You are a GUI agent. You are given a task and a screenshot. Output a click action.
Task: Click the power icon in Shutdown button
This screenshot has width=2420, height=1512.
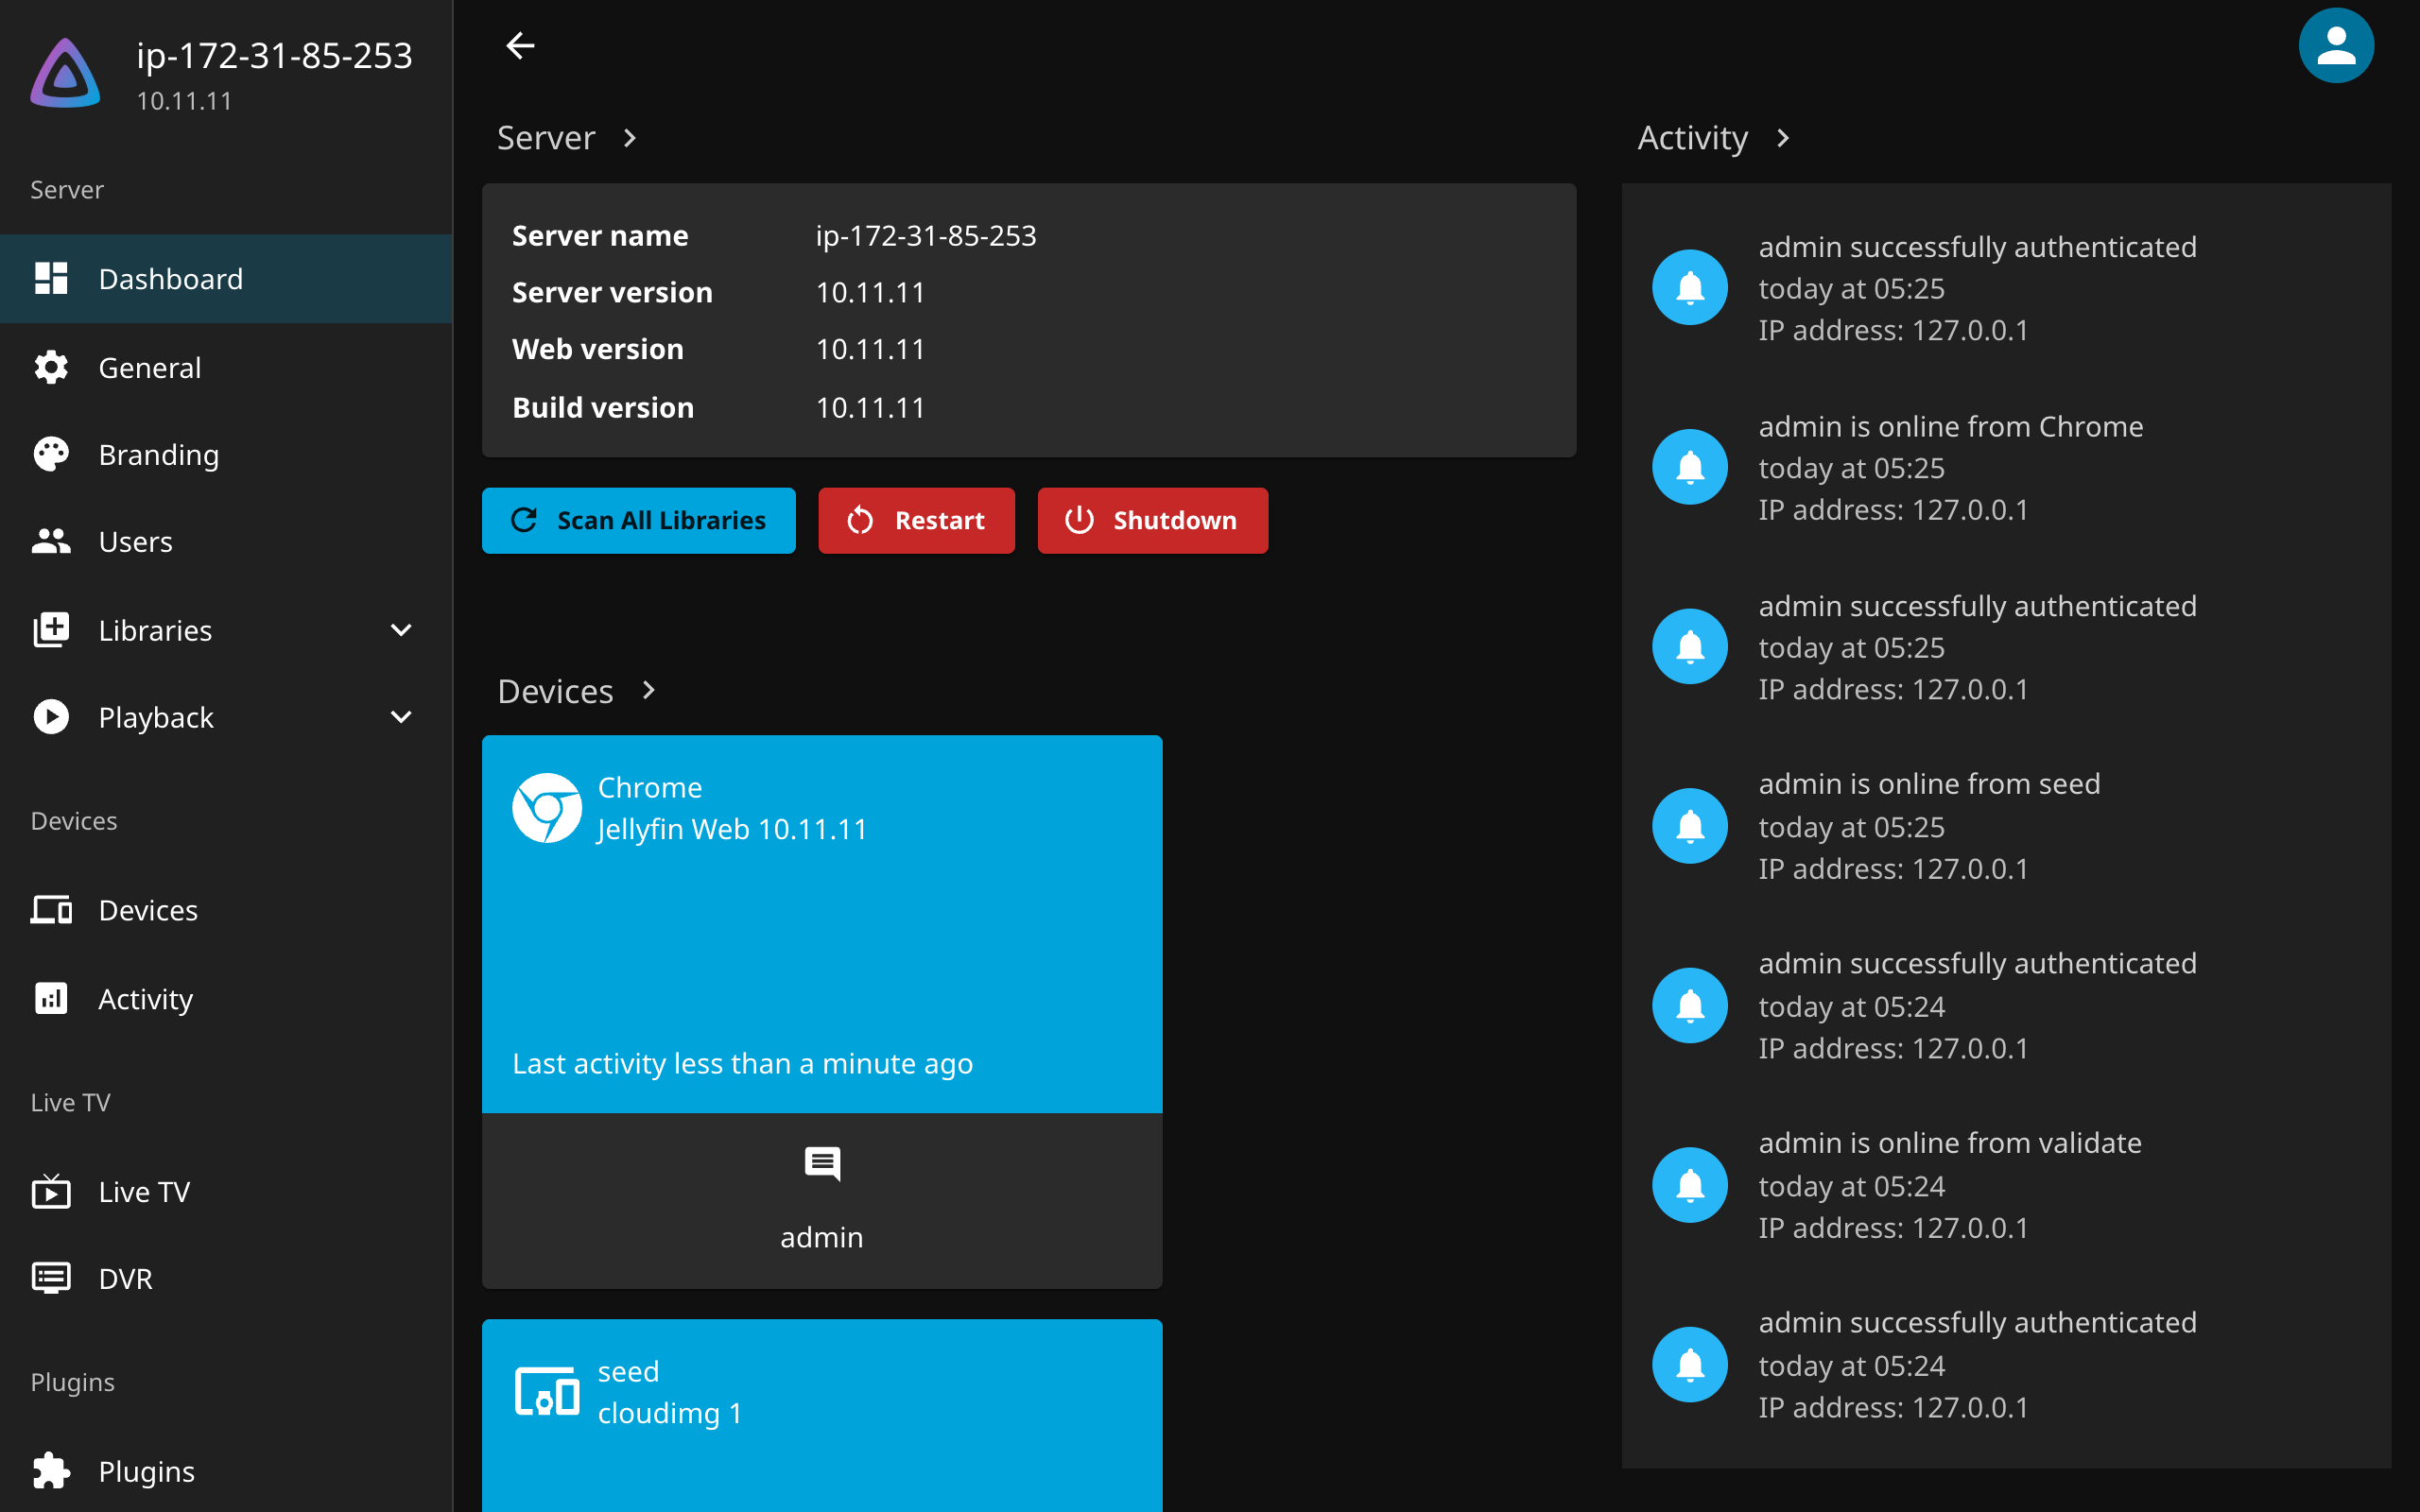[1079, 520]
